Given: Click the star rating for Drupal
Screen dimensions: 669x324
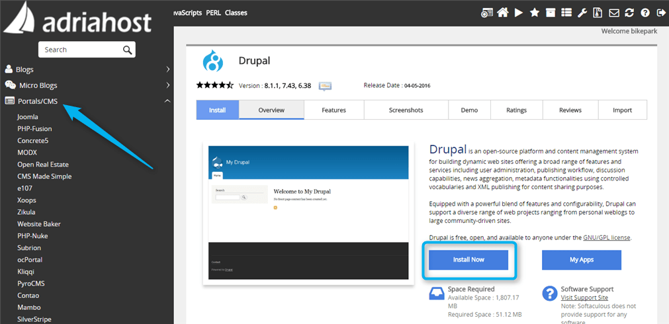Looking at the screenshot, I should [x=215, y=85].
